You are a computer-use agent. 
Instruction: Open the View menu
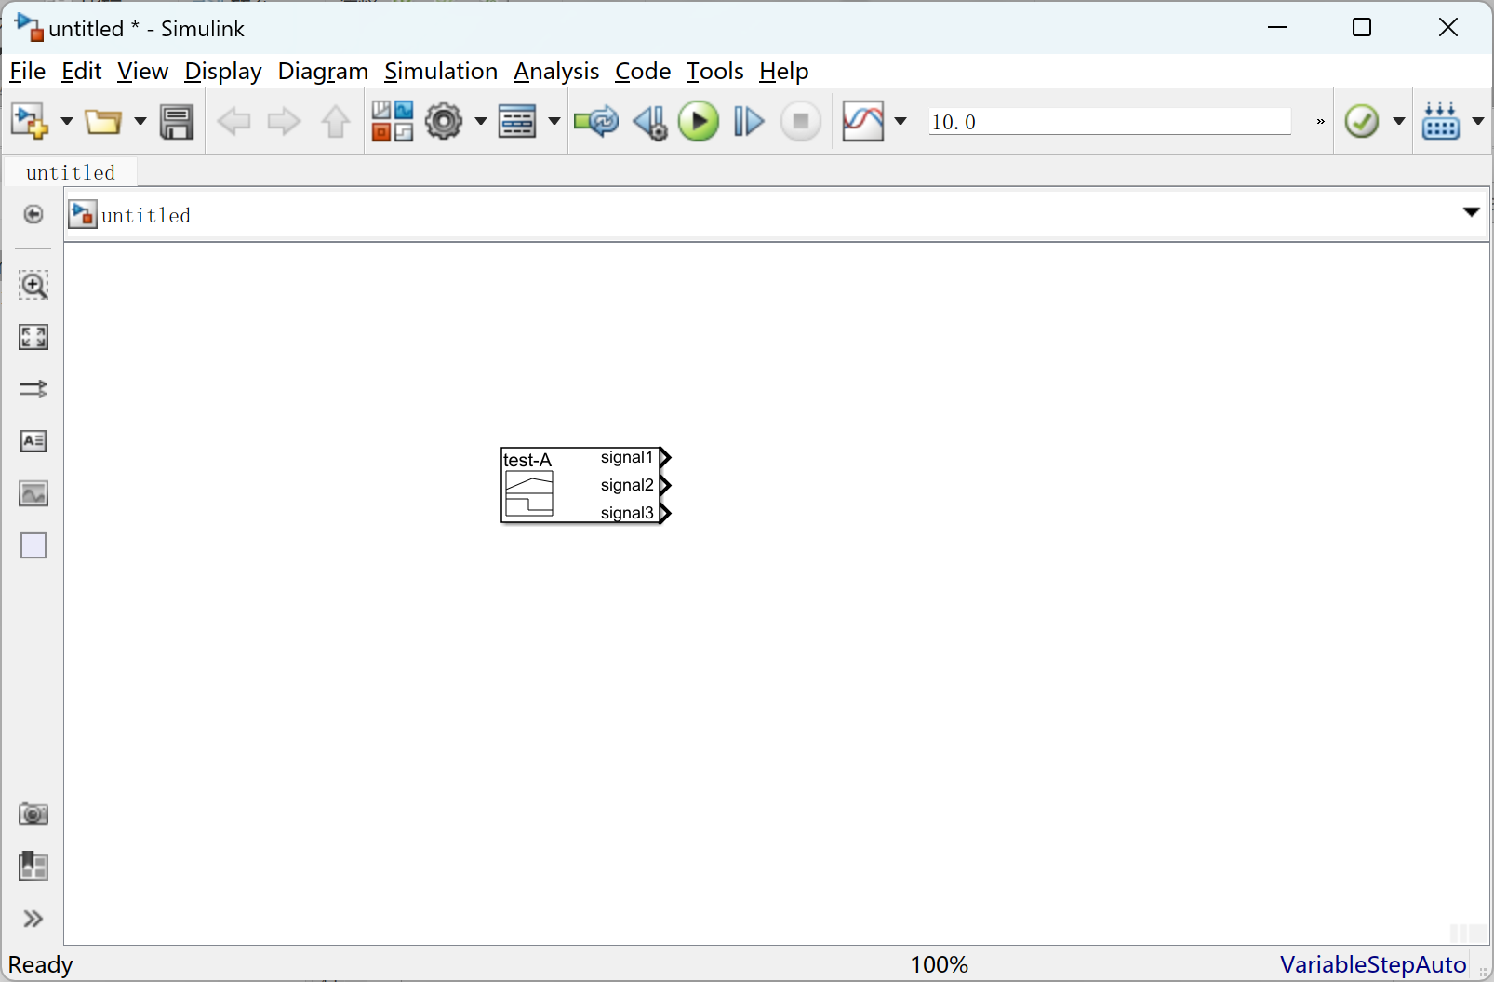pos(142,72)
